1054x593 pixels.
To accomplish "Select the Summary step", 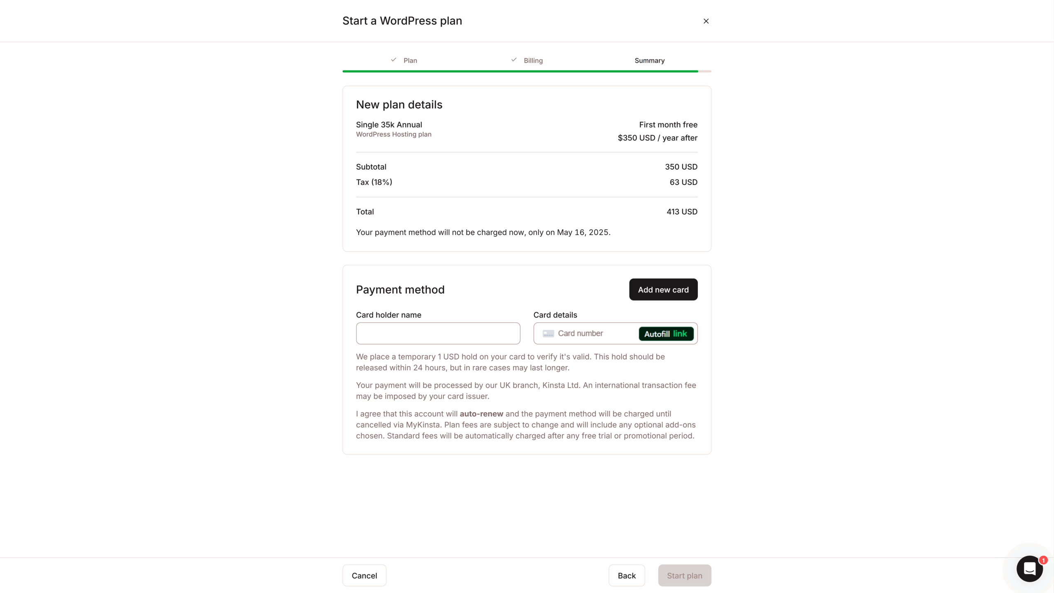I will (x=649, y=60).
